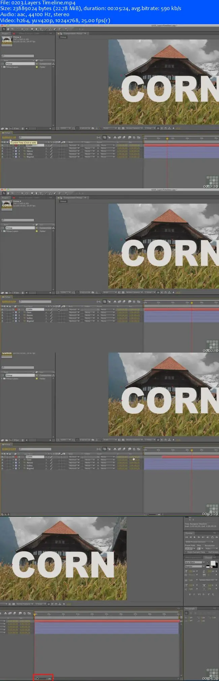
Task: Open Composition: Pshop tab in the 00:01:10 frame
Action: pos(73,33)
